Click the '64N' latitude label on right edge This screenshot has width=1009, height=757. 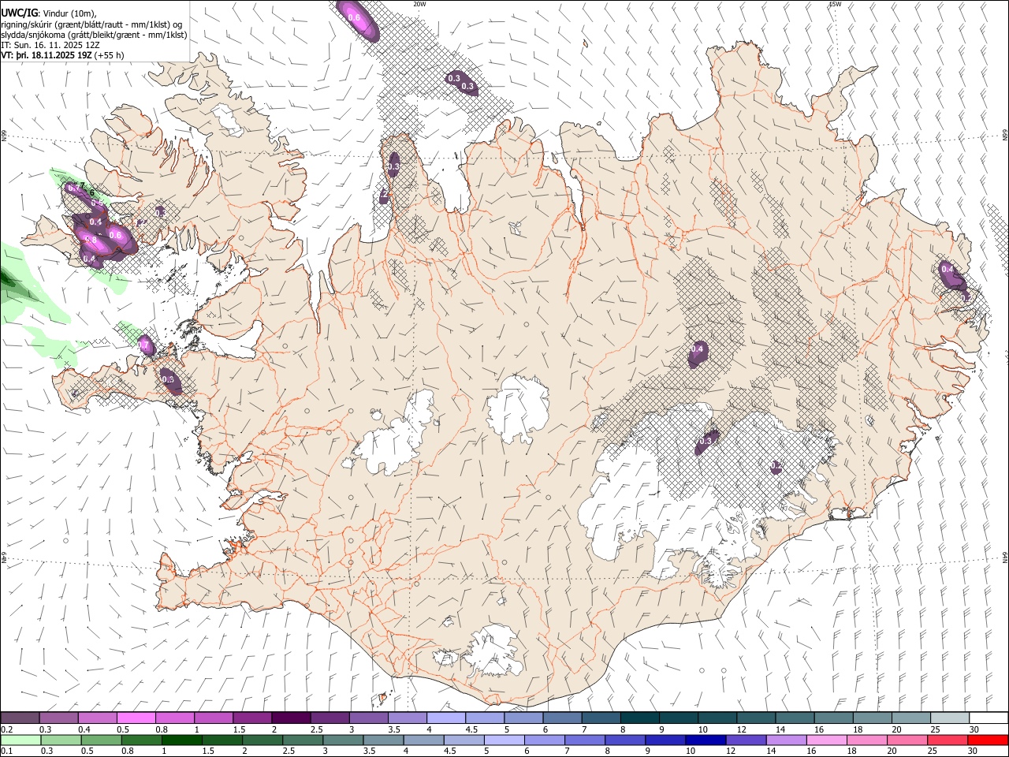tap(1005, 557)
